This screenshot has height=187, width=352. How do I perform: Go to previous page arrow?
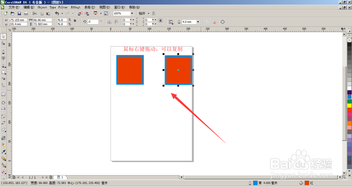pyautogui.click(x=23, y=178)
